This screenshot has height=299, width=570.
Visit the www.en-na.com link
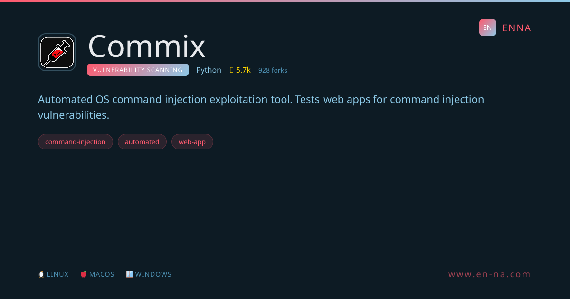coord(490,274)
